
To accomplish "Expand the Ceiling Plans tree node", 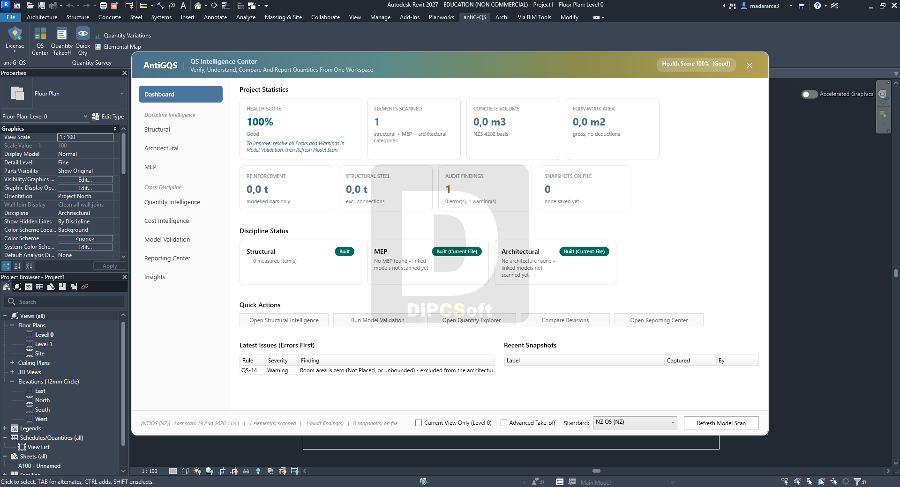I will pos(12,363).
